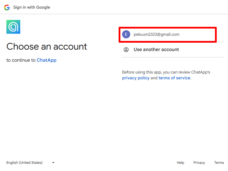
Task: Select the pekuum2323@gmail.com account
Action: (156, 34)
